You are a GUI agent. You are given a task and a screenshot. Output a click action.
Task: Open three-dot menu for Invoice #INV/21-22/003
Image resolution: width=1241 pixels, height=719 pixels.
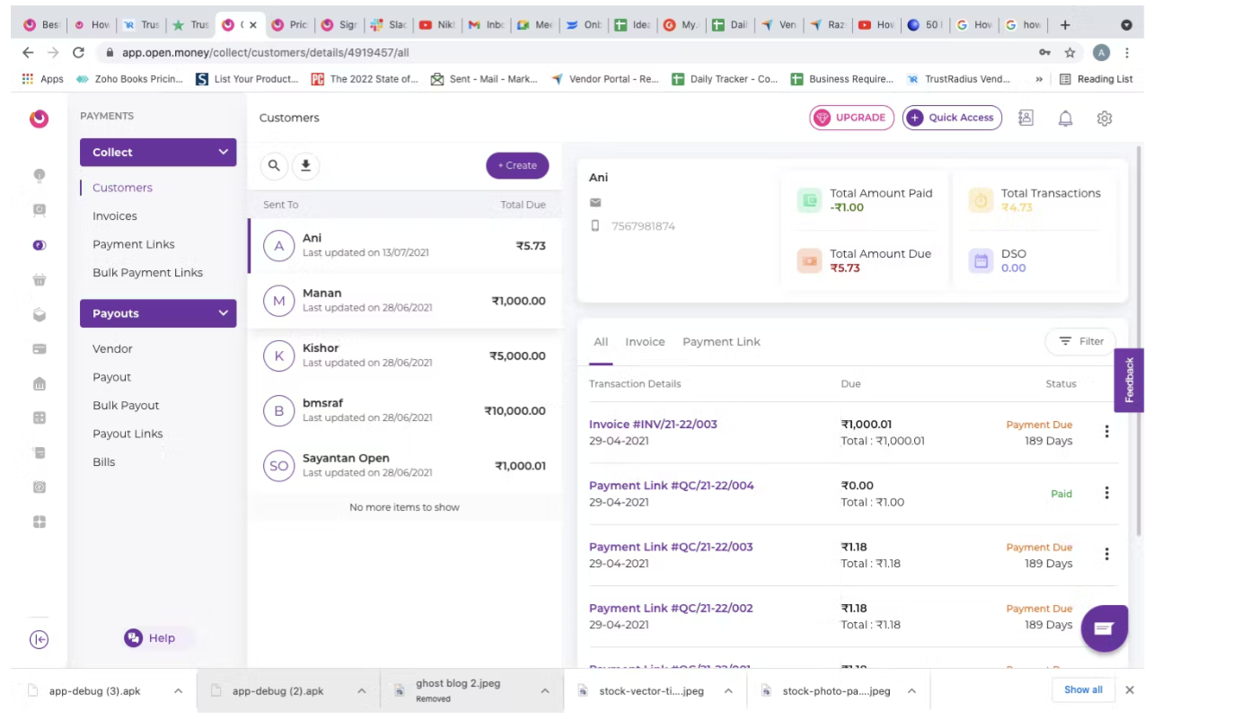point(1106,431)
